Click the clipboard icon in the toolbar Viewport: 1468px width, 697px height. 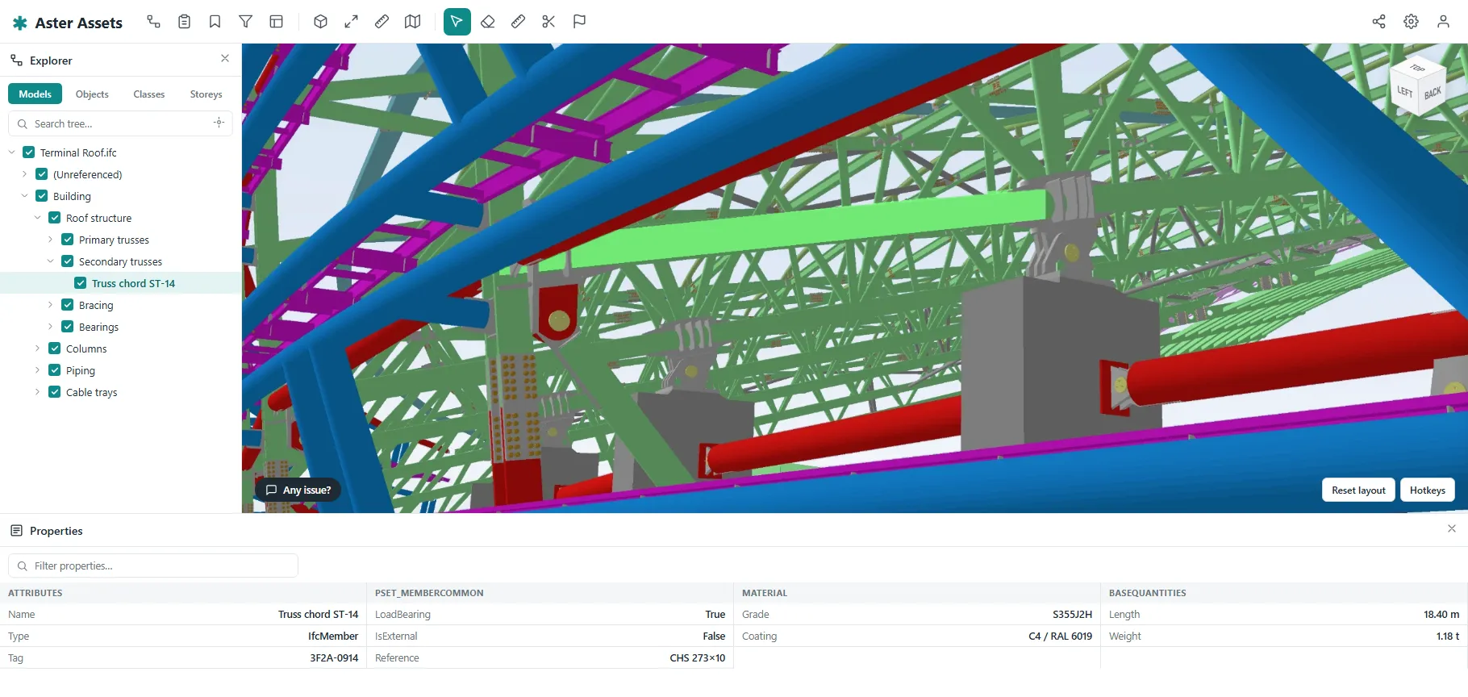click(184, 22)
